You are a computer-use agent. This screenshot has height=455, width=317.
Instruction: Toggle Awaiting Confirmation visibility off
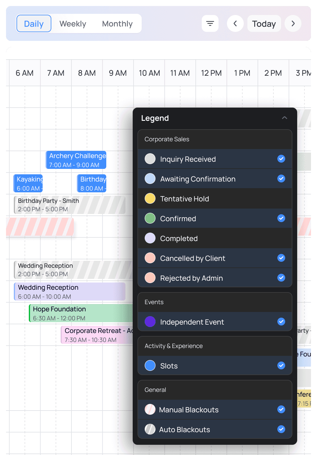click(x=281, y=179)
